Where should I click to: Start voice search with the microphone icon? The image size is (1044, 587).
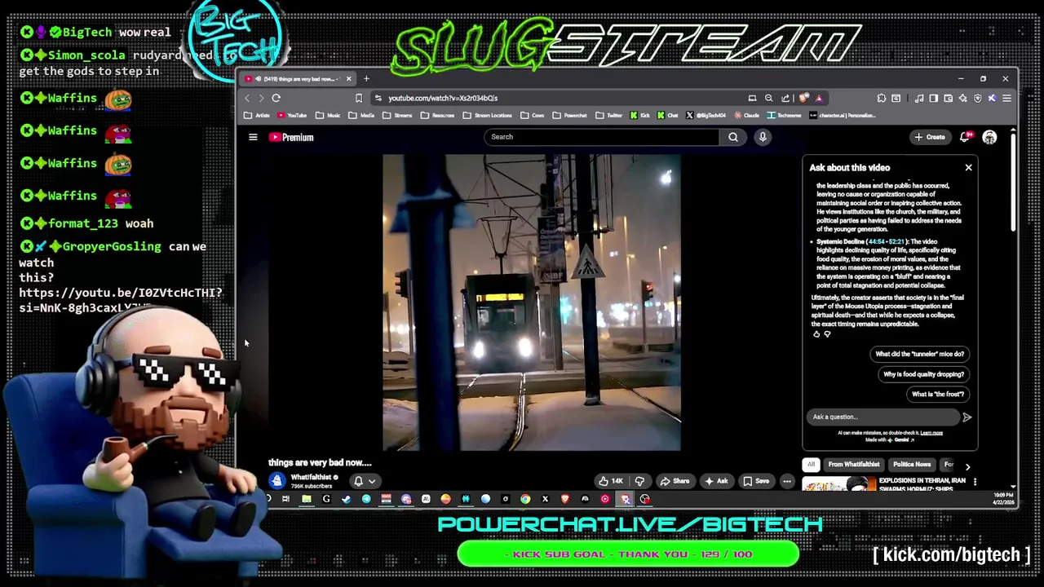pyautogui.click(x=763, y=137)
